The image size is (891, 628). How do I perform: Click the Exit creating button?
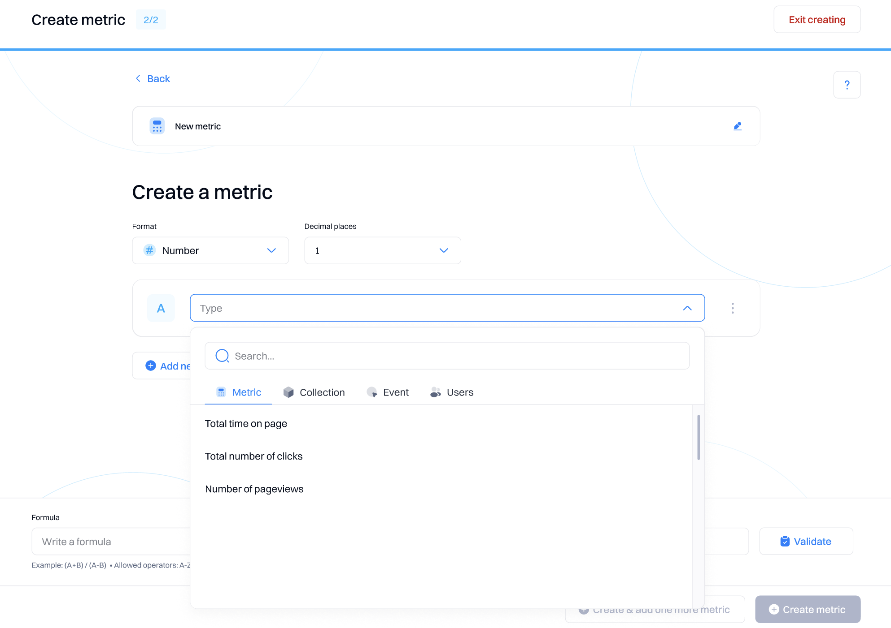[x=817, y=20]
